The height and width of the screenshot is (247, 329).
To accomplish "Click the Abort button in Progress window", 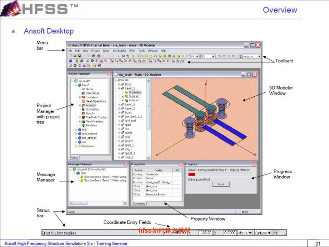I will [x=221, y=184].
